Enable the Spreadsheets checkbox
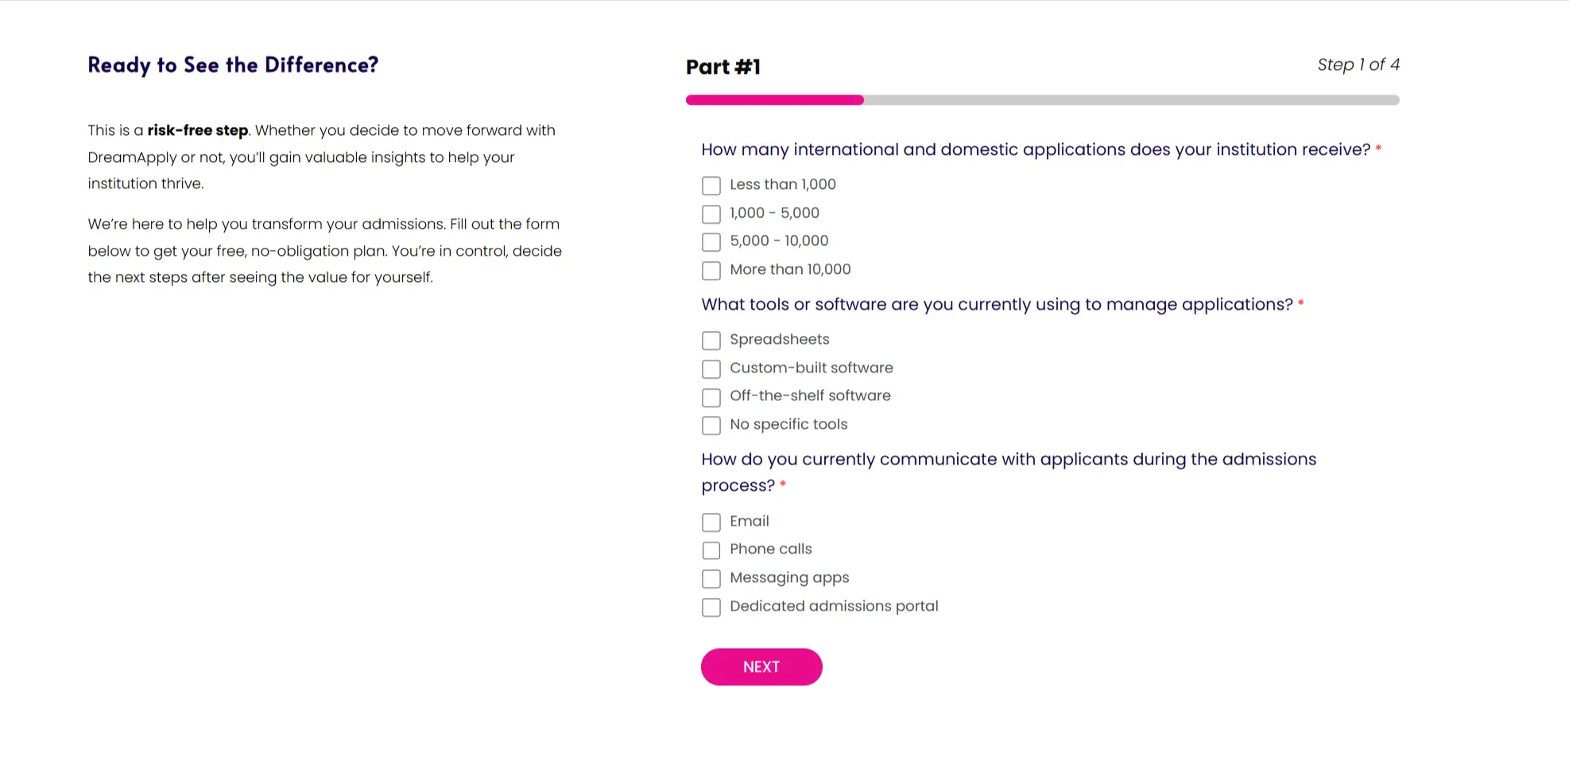This screenshot has width=1569, height=783. 711,341
